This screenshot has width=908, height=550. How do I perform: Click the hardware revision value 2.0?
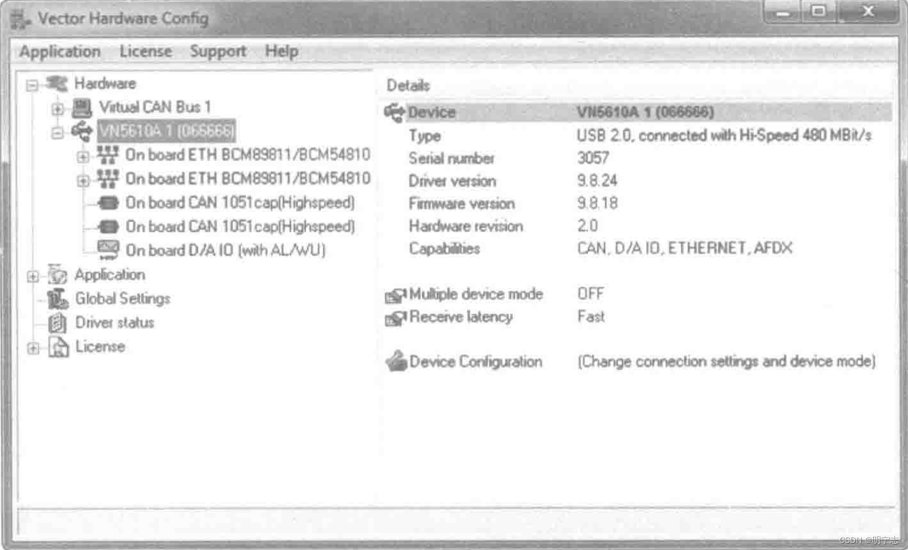(587, 226)
